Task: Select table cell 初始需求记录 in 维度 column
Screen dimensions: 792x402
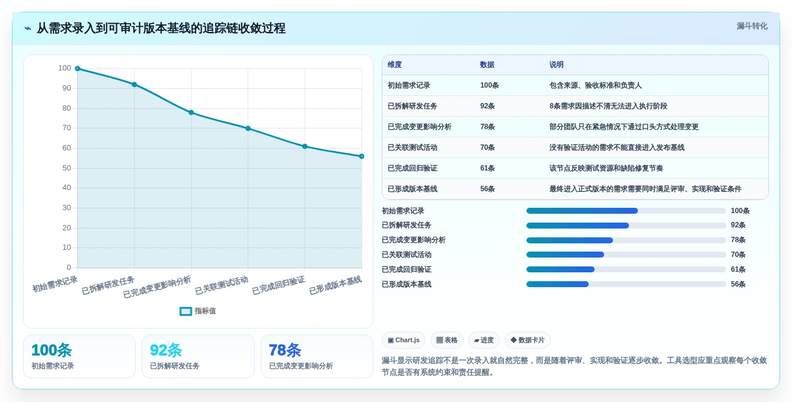Action: tap(429, 85)
